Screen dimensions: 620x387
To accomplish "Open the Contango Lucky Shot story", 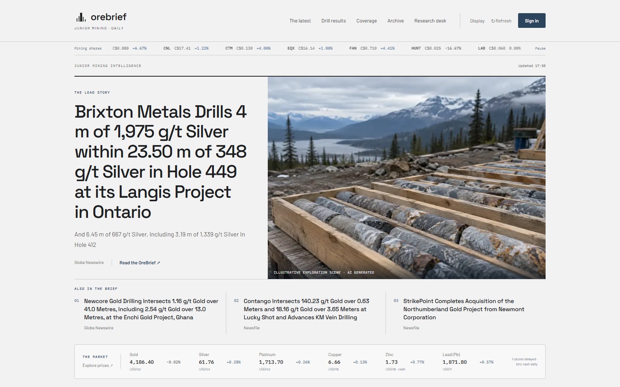I will 306,309.
